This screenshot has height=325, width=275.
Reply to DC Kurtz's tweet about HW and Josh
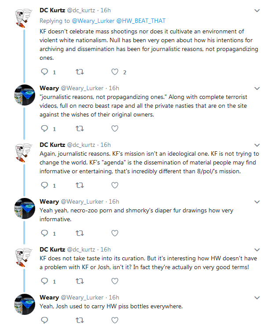click(x=44, y=281)
